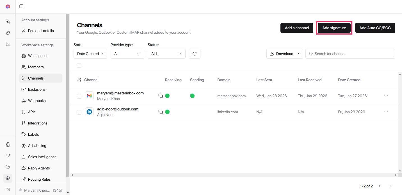This screenshot has width=402, height=195.
Task: Open more options for the Aqib Noor channel
Action: (386, 112)
